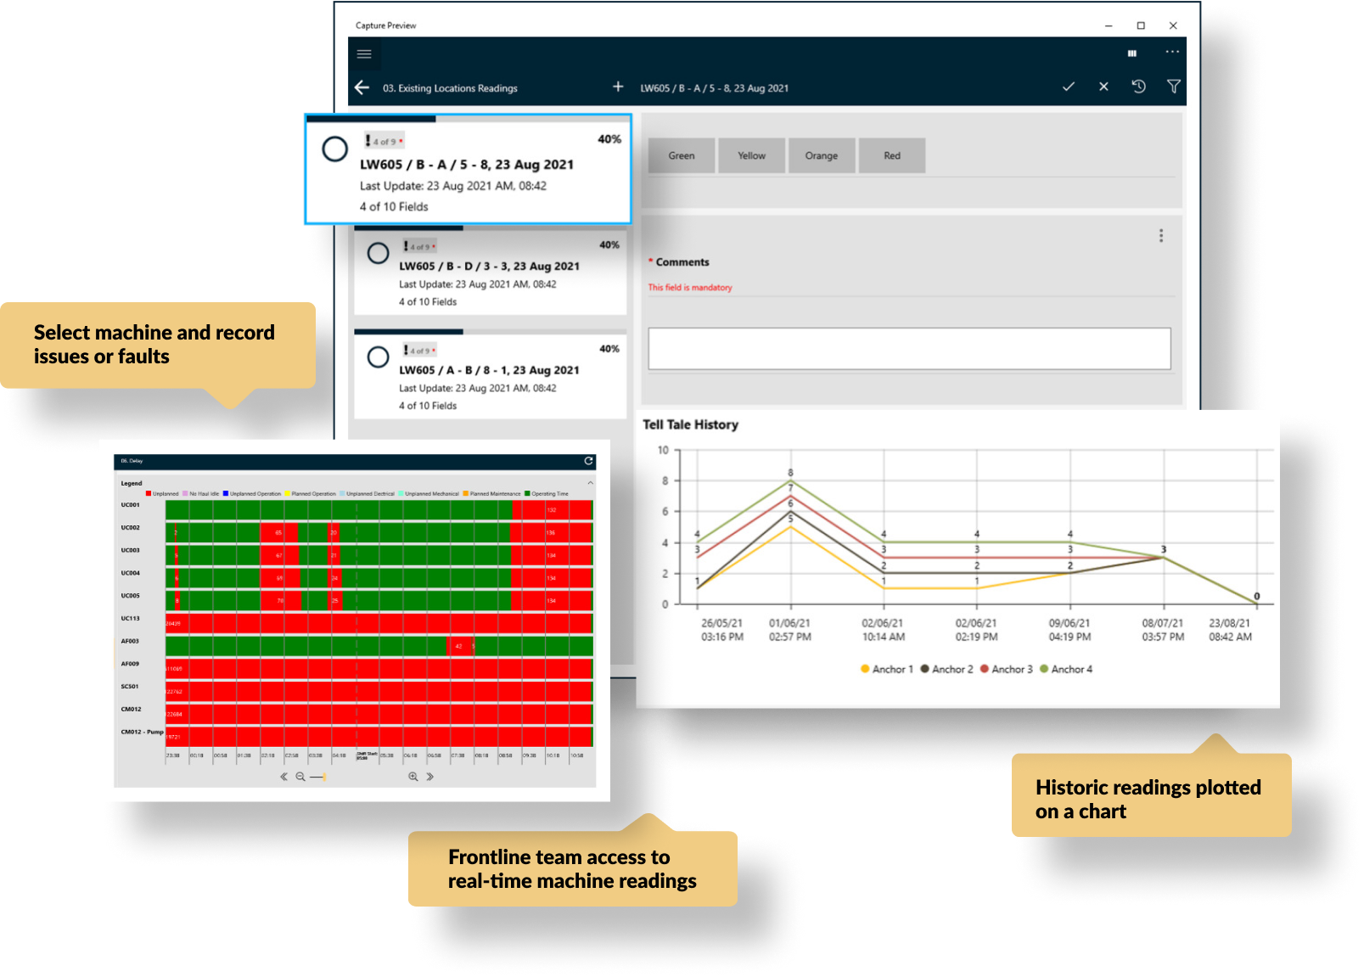
Task: Click the Comments text input box
Action: click(x=909, y=349)
